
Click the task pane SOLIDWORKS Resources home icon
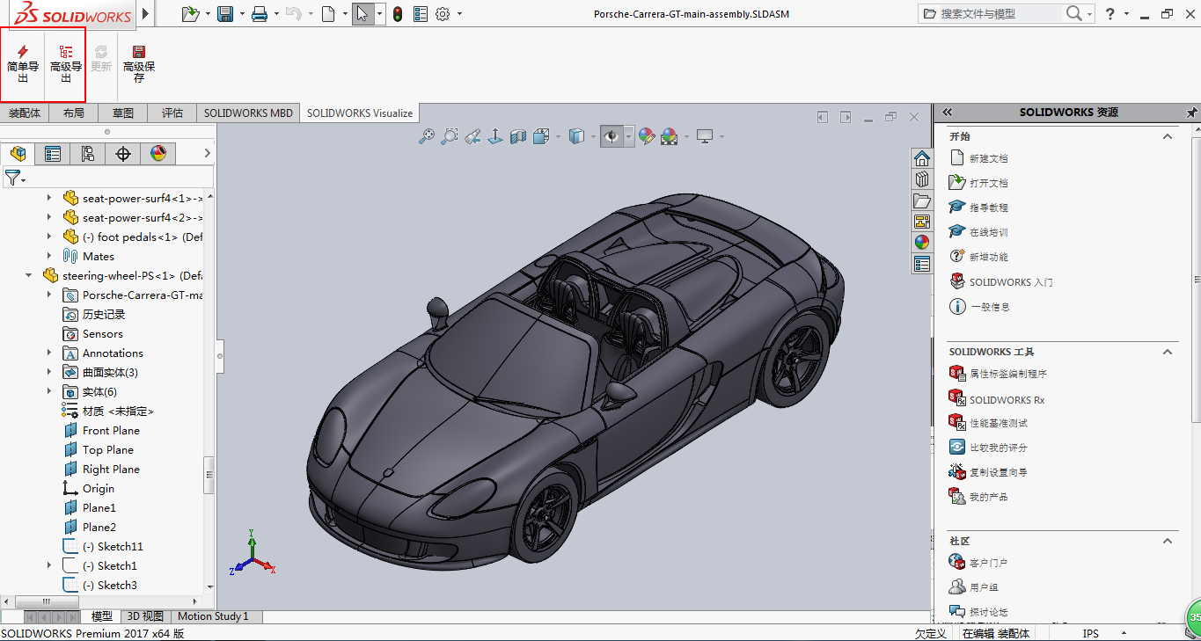point(921,158)
